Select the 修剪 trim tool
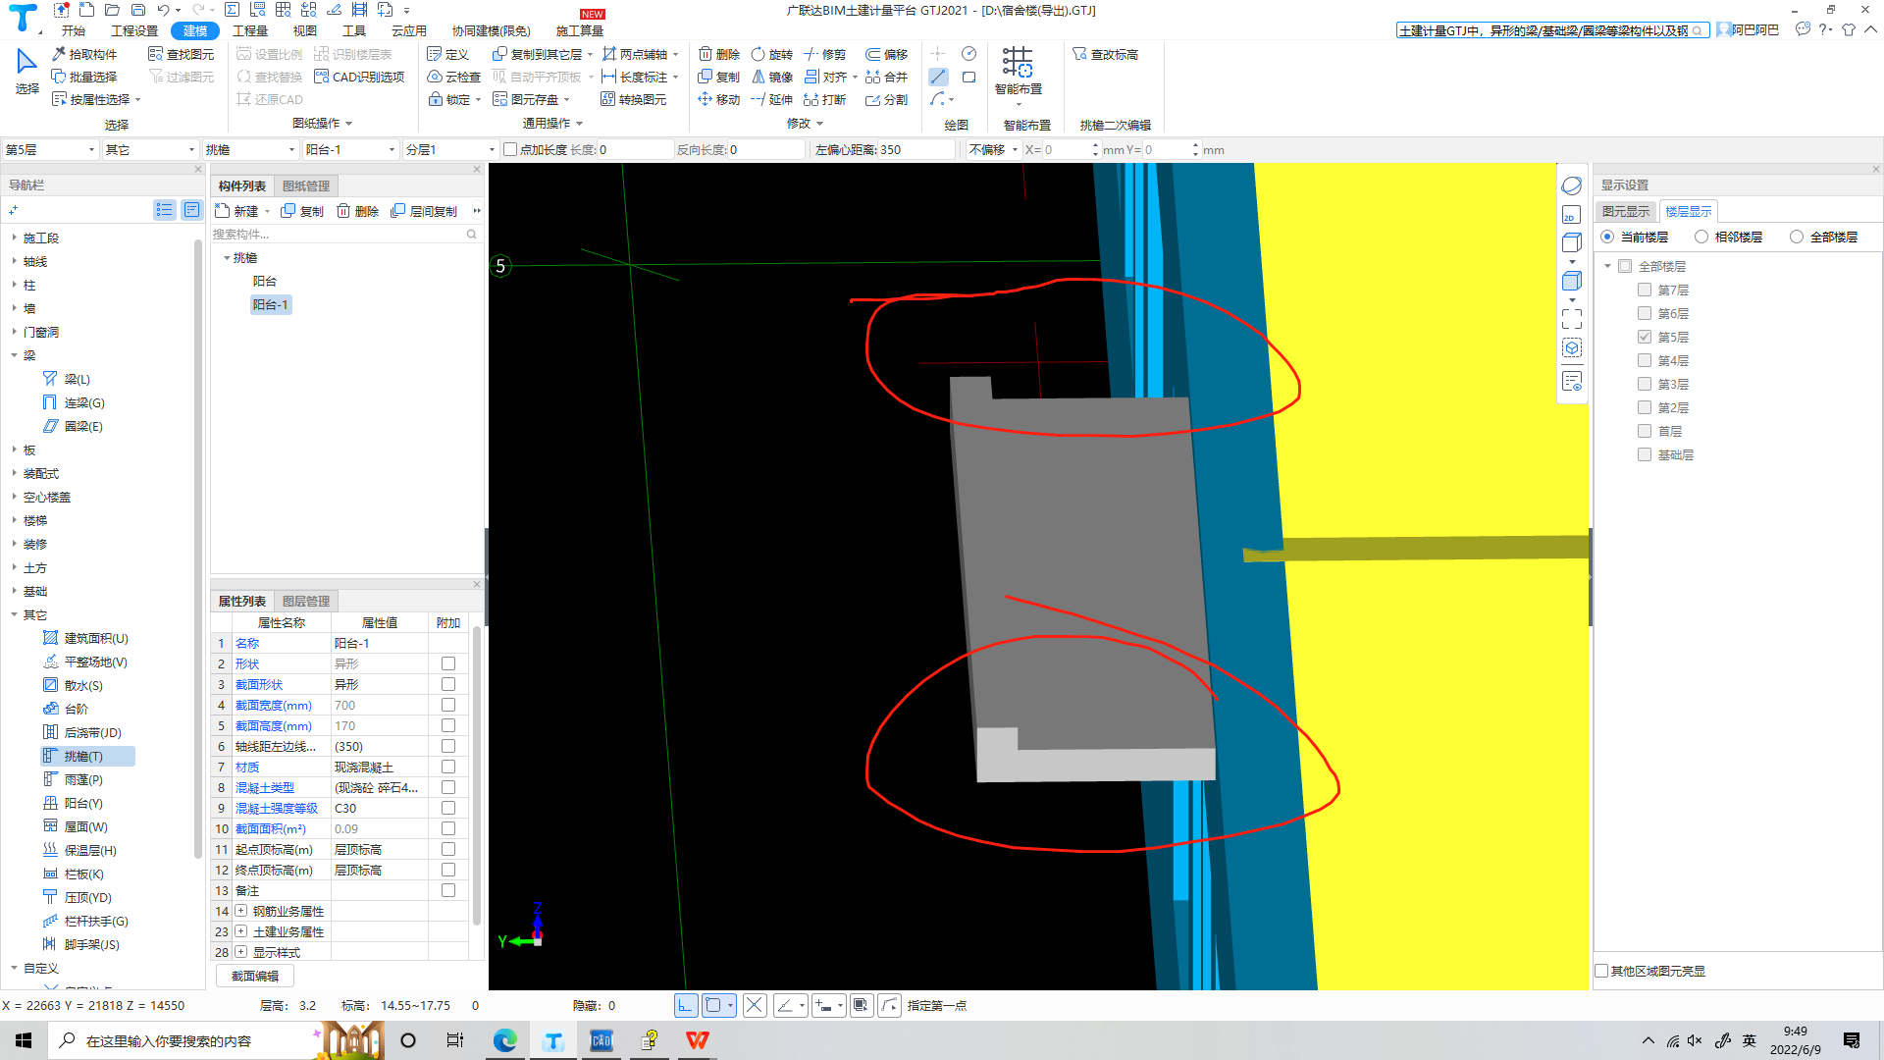This screenshot has width=1884, height=1060. click(824, 54)
